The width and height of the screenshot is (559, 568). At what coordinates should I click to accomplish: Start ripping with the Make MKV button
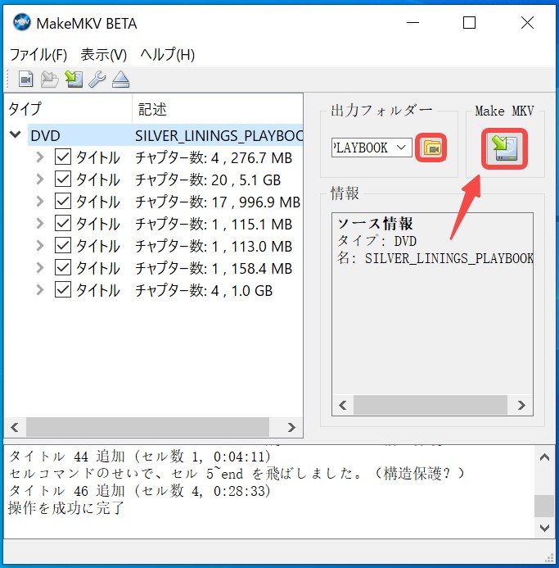click(504, 148)
